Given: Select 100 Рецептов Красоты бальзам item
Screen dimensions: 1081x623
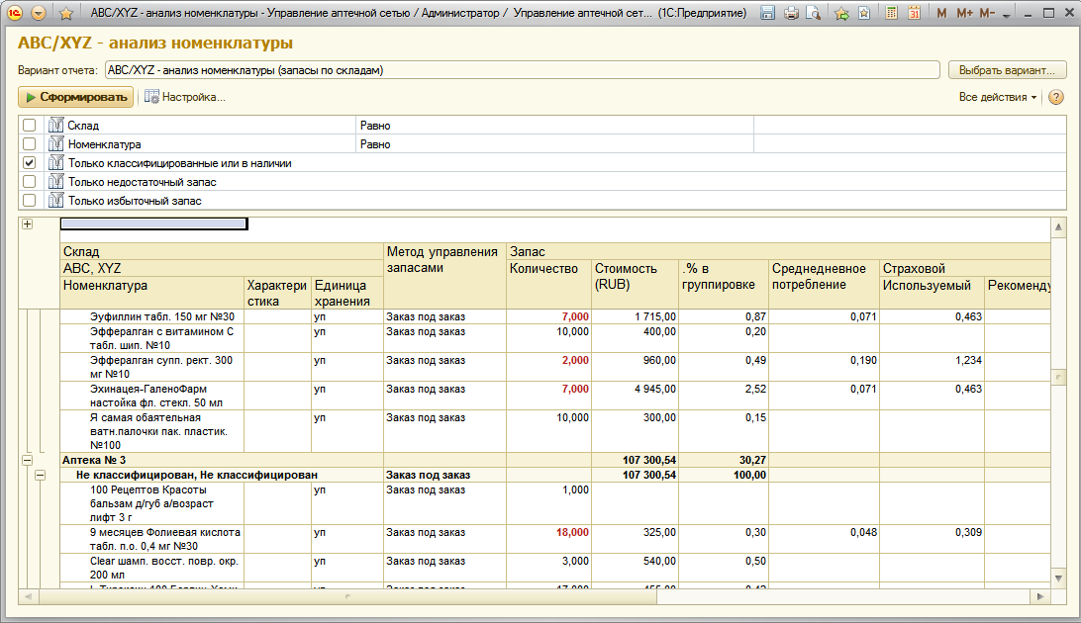Looking at the screenshot, I should [151, 503].
